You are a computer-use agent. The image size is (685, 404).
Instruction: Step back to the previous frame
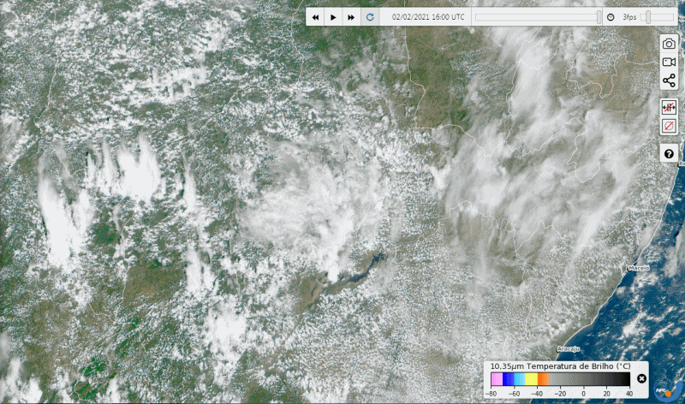(x=315, y=17)
